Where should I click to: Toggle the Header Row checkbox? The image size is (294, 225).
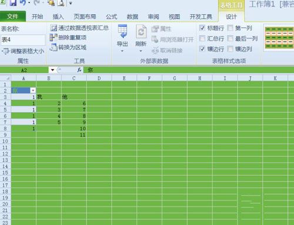point(202,28)
